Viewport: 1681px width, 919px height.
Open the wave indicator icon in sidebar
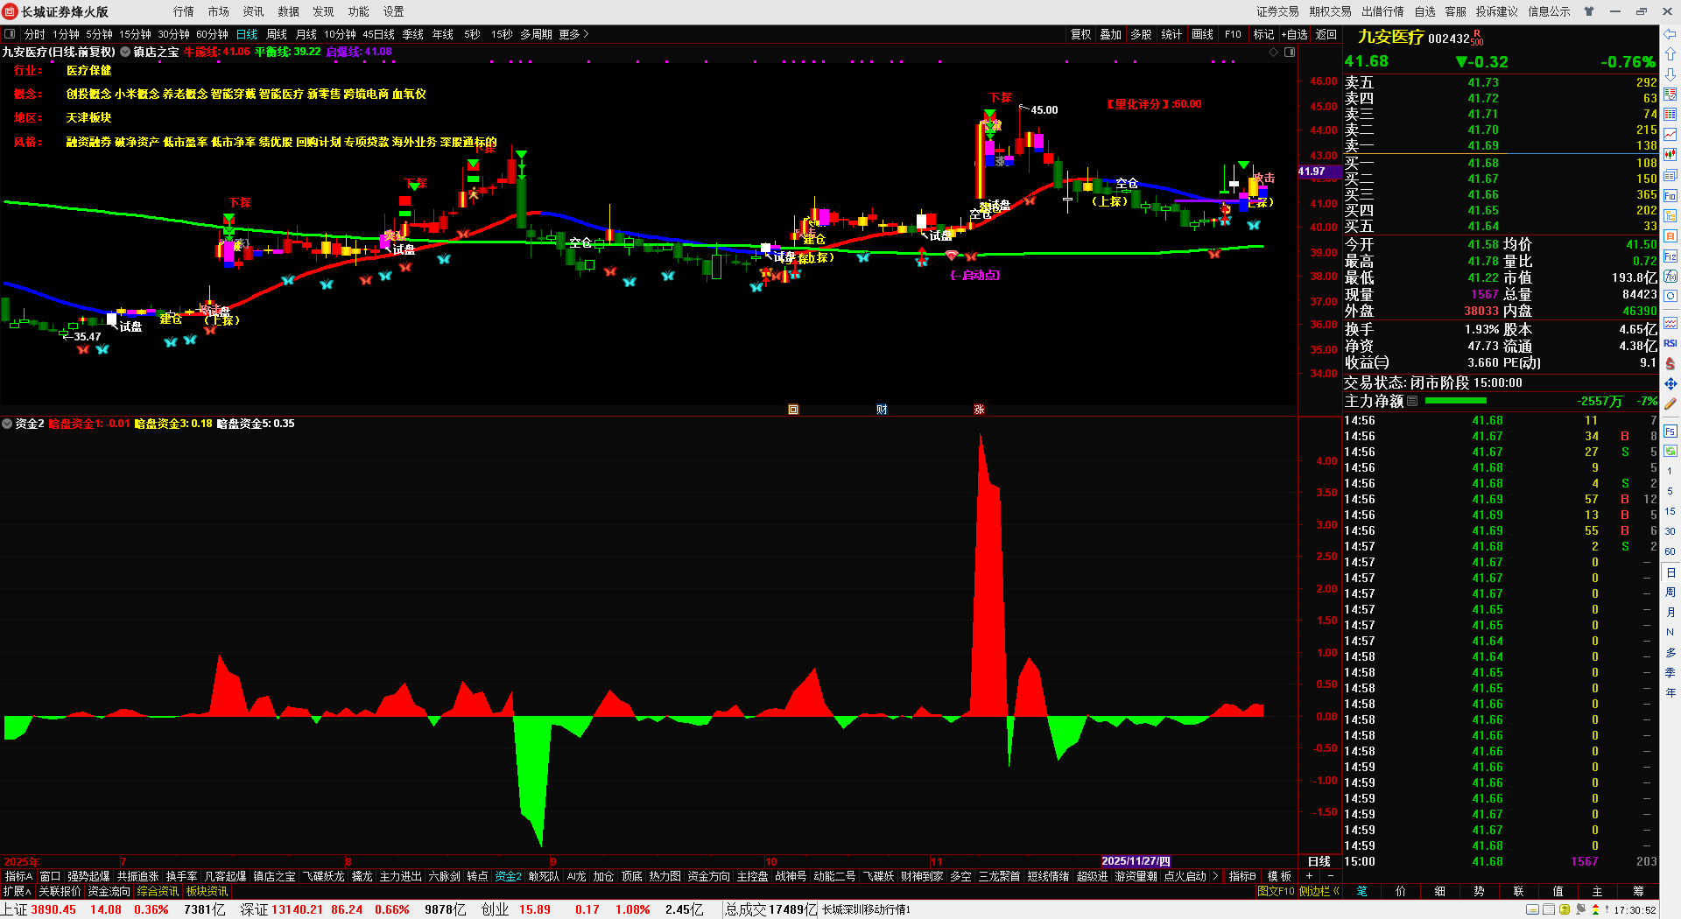pos(1670,323)
